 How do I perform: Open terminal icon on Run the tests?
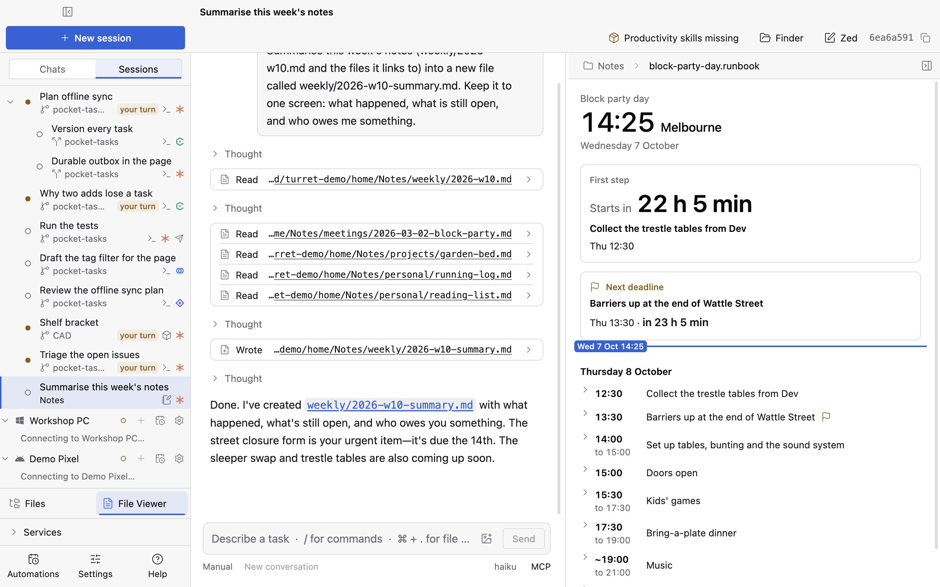(152, 238)
